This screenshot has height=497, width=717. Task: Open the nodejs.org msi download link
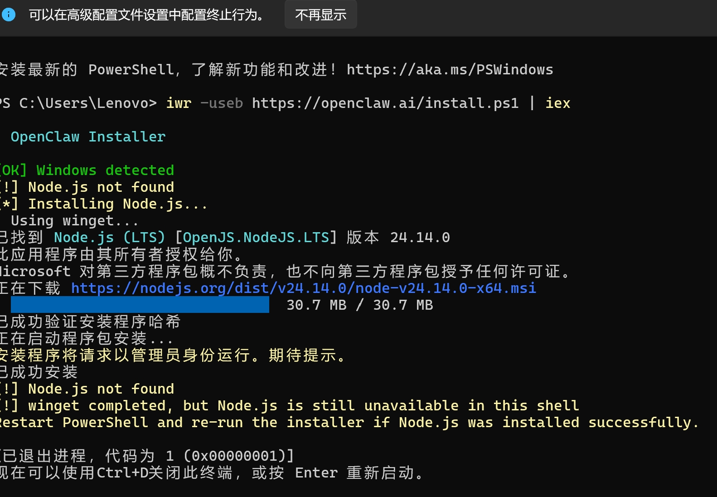point(303,288)
